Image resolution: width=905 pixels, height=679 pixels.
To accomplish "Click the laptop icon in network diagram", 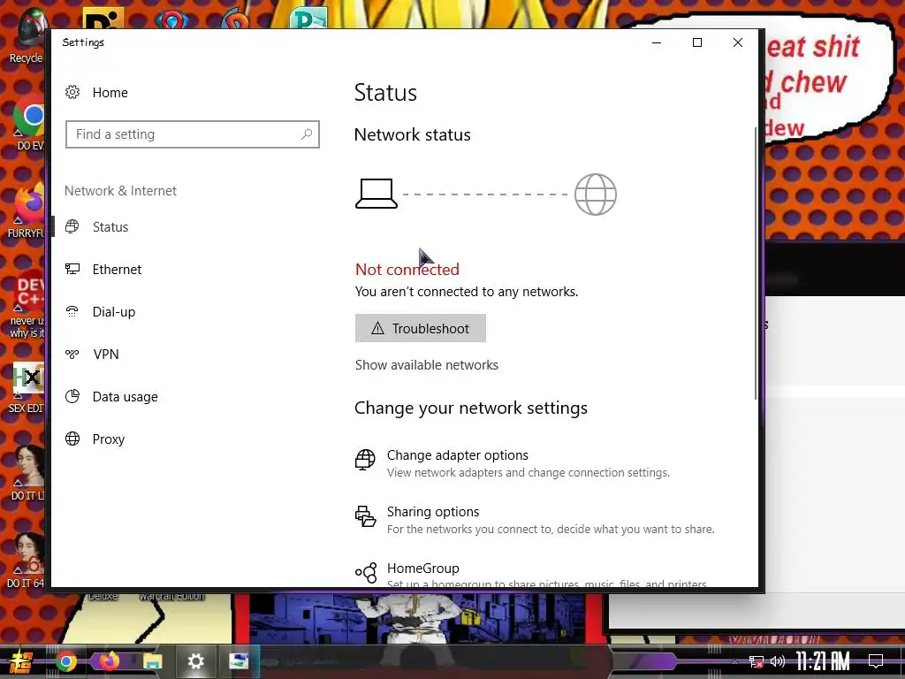I will click(x=376, y=194).
